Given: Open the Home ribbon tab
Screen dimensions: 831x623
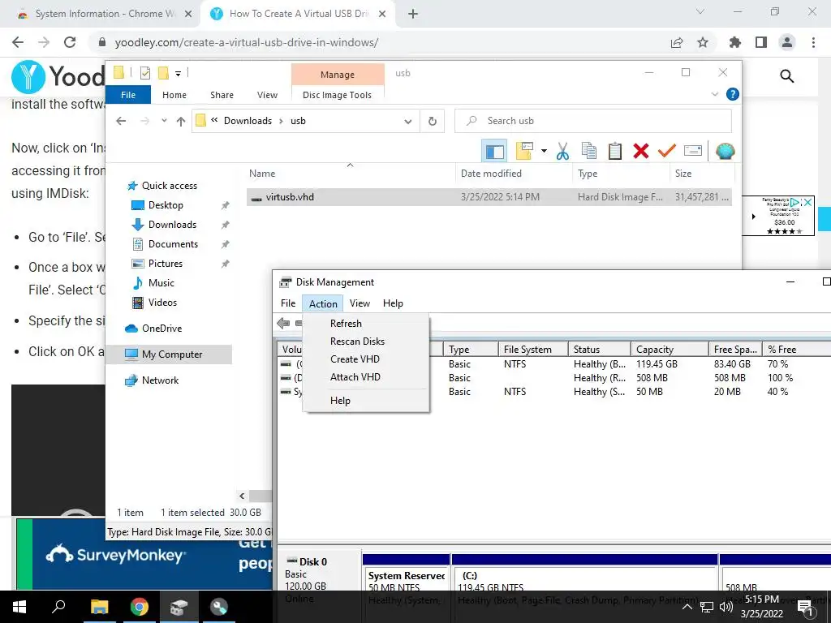Looking at the screenshot, I should (174, 95).
